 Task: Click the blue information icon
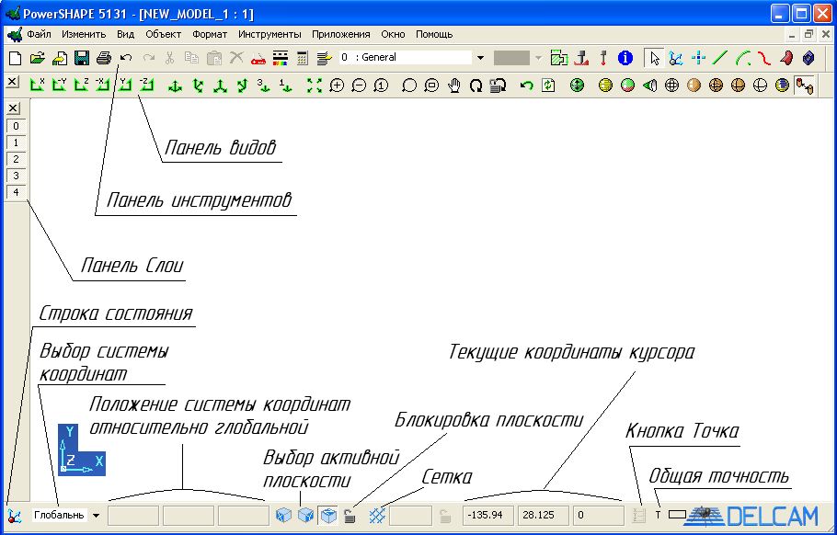(625, 58)
